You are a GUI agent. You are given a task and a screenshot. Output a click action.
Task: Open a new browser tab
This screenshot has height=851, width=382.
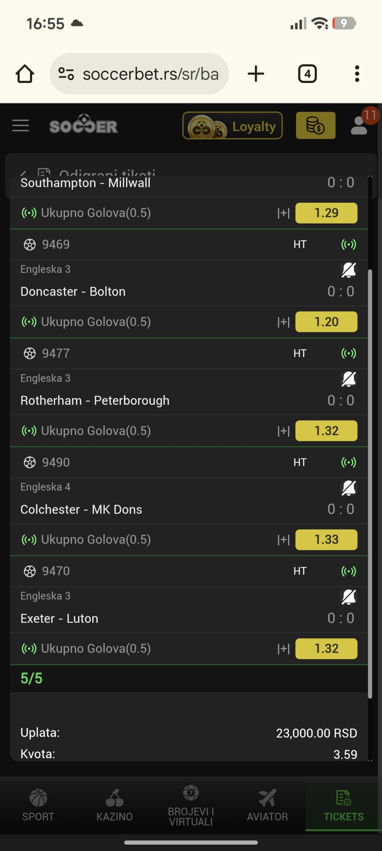(x=256, y=74)
